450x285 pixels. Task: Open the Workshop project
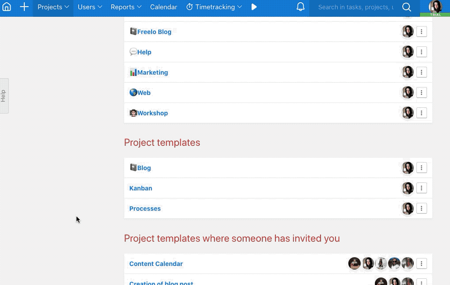pyautogui.click(x=153, y=114)
